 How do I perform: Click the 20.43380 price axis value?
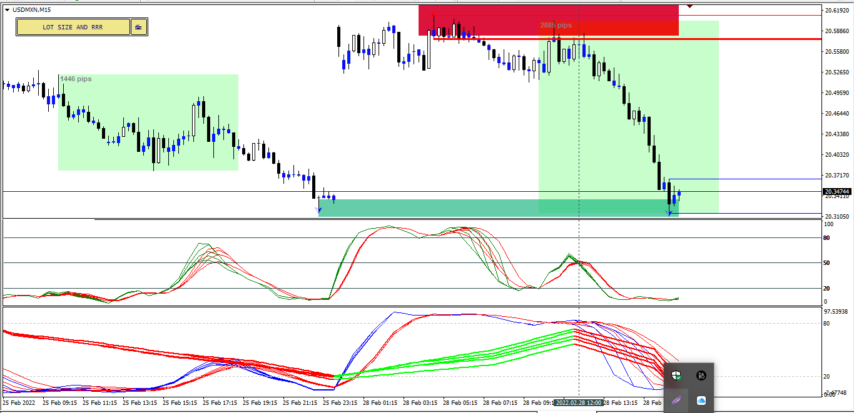tap(837, 134)
